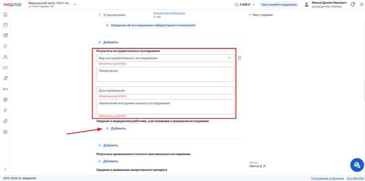Expand the left sidebar with chevron
Image resolution: width=365 pixels, height=181 pixels.
(5, 169)
